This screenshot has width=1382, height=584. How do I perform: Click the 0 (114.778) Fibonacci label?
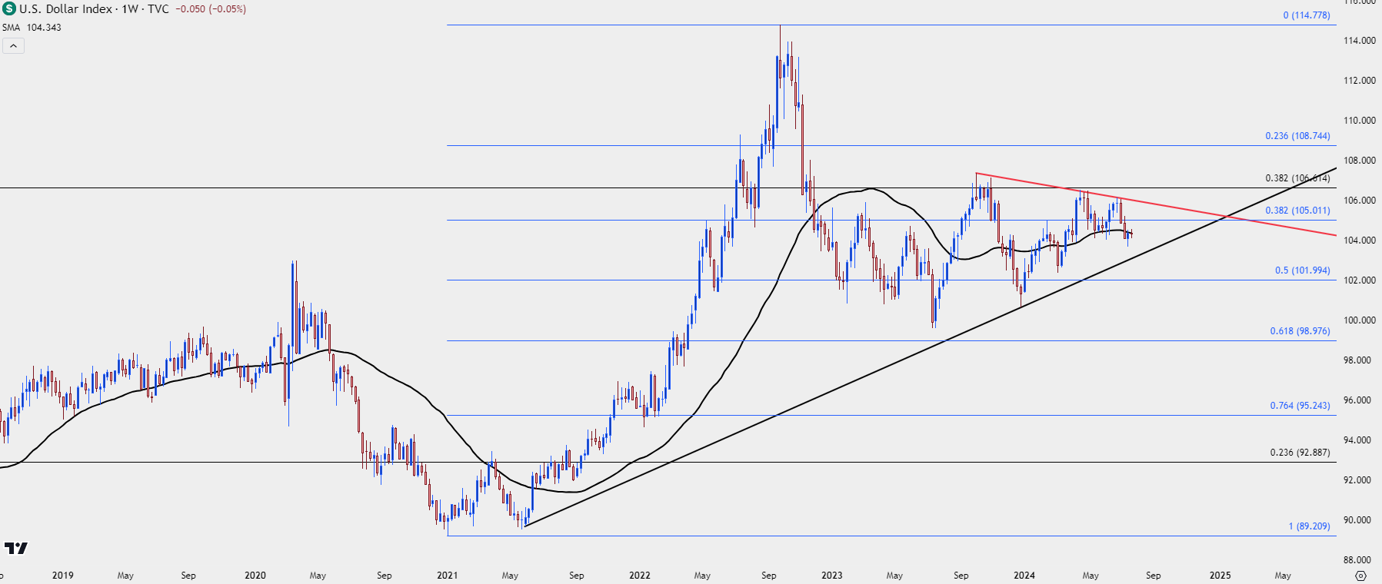pos(1307,15)
